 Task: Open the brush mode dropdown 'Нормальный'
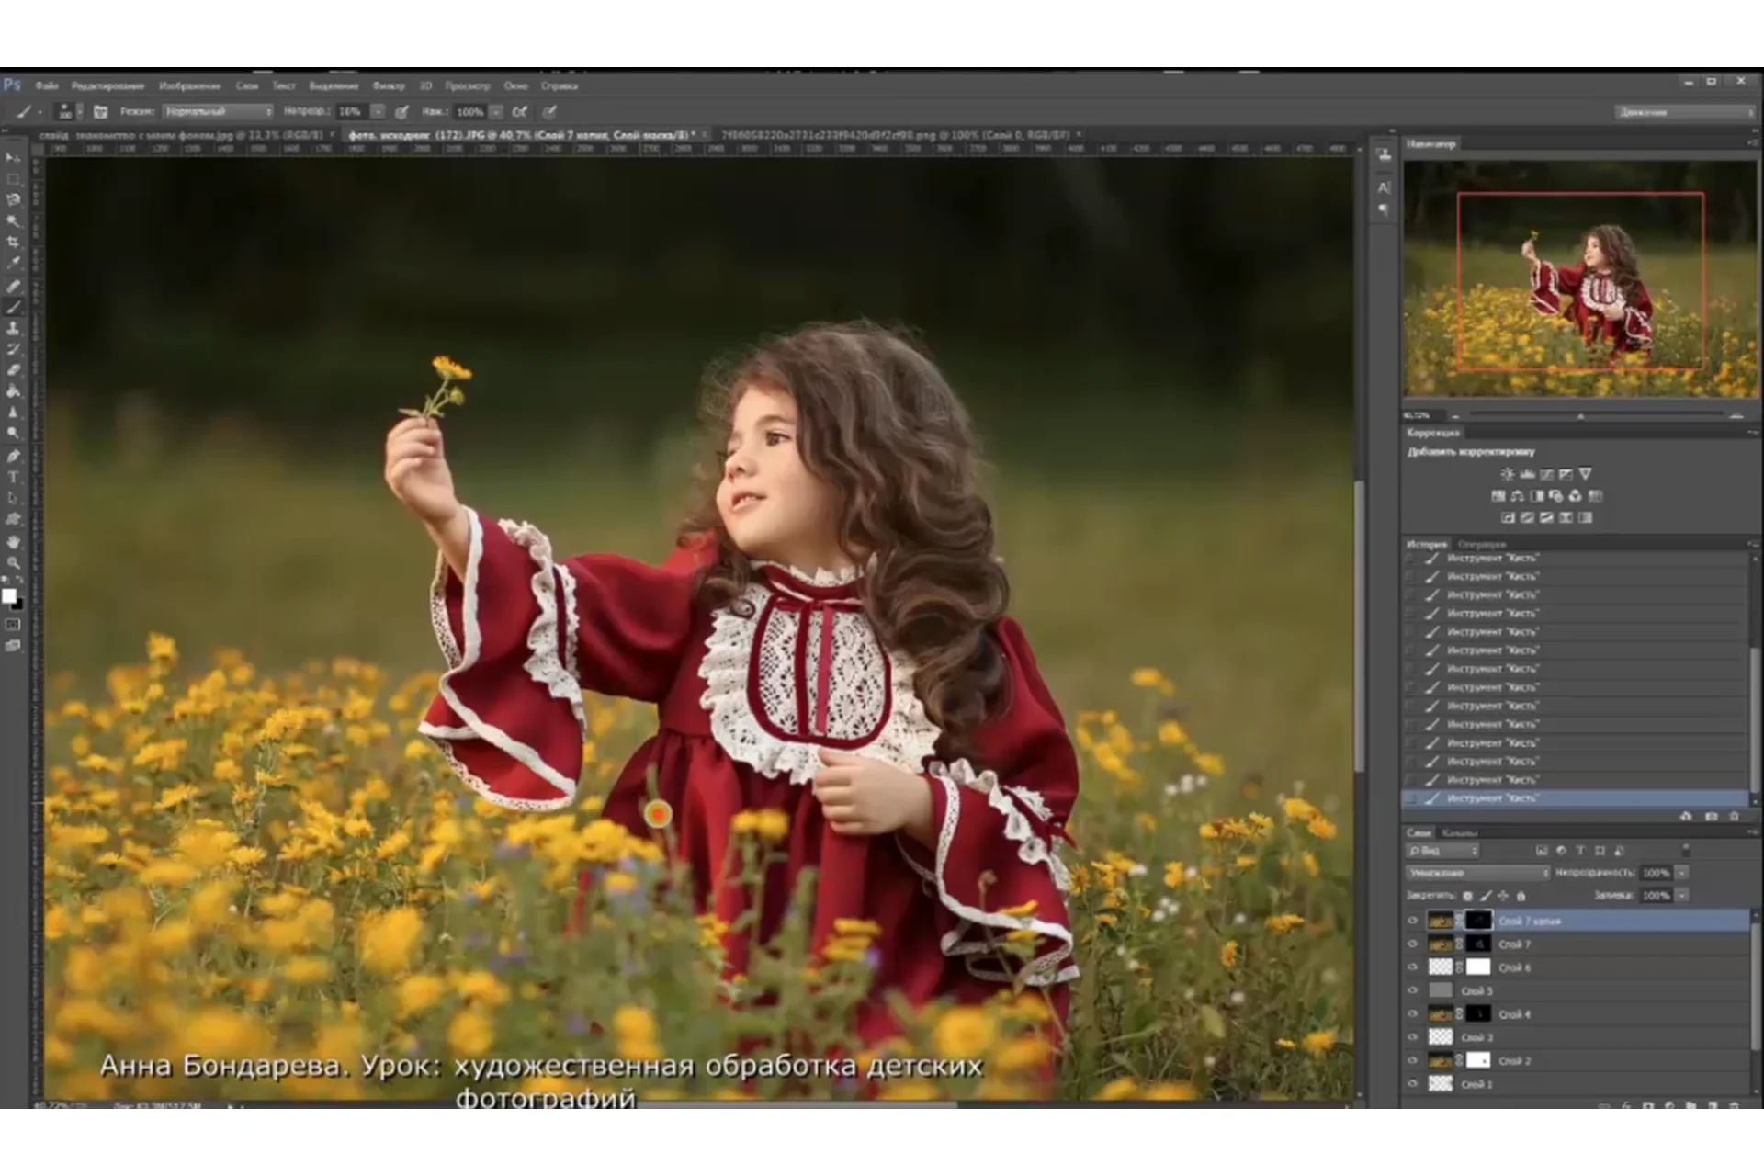218,110
